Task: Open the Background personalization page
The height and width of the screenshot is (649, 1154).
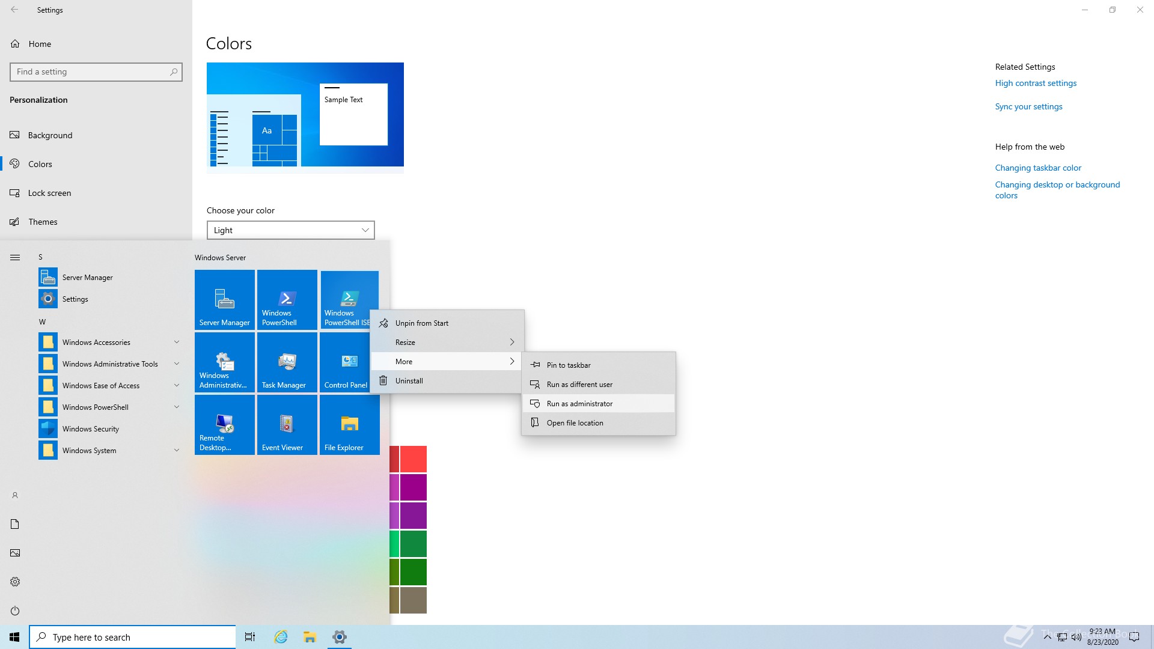Action: point(96,135)
